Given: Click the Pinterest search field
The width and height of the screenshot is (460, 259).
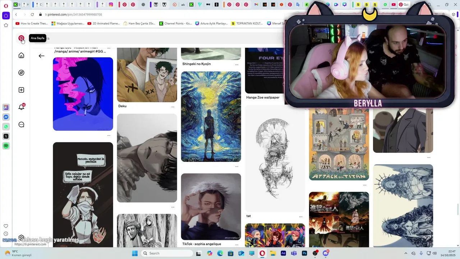Looking at the screenshot, I should [158, 38].
